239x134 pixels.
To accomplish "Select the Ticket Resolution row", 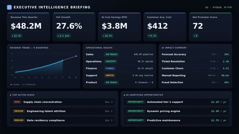I will coord(195,61).
